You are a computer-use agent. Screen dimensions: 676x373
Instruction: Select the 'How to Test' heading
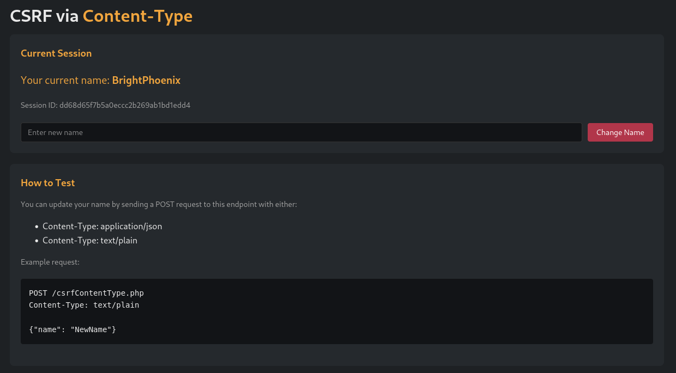tap(47, 183)
